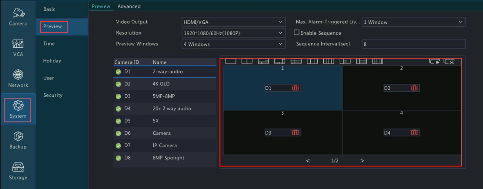Click the status indicator for D8 camera
This screenshot has width=483, height=189.
(118, 158)
